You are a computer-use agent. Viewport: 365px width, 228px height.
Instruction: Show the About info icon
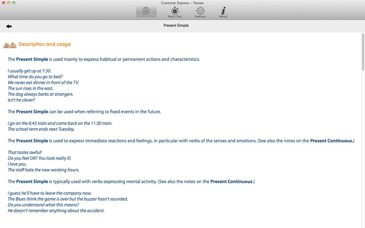pyautogui.click(x=223, y=12)
